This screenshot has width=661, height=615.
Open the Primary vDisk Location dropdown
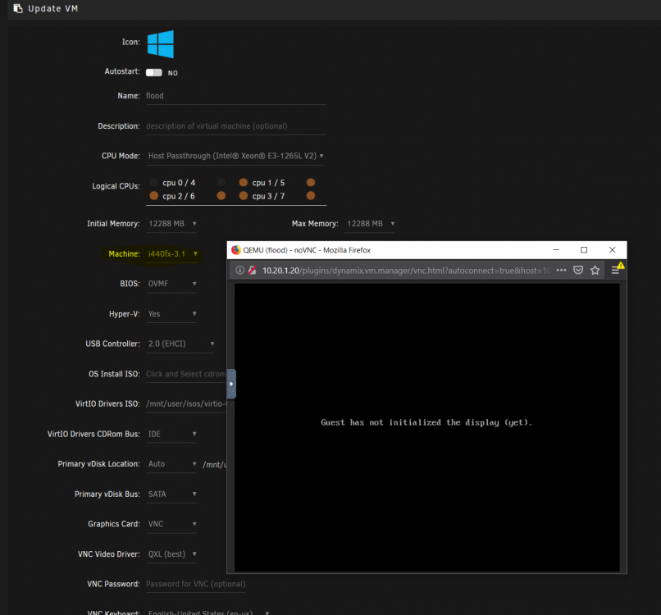pyautogui.click(x=171, y=464)
